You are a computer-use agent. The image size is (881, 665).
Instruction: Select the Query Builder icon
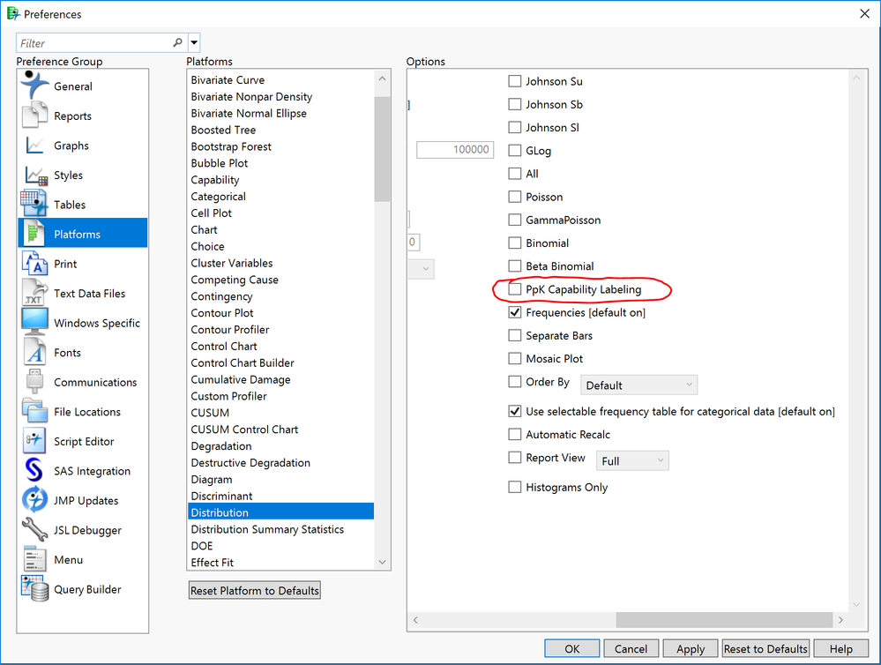pyautogui.click(x=34, y=588)
